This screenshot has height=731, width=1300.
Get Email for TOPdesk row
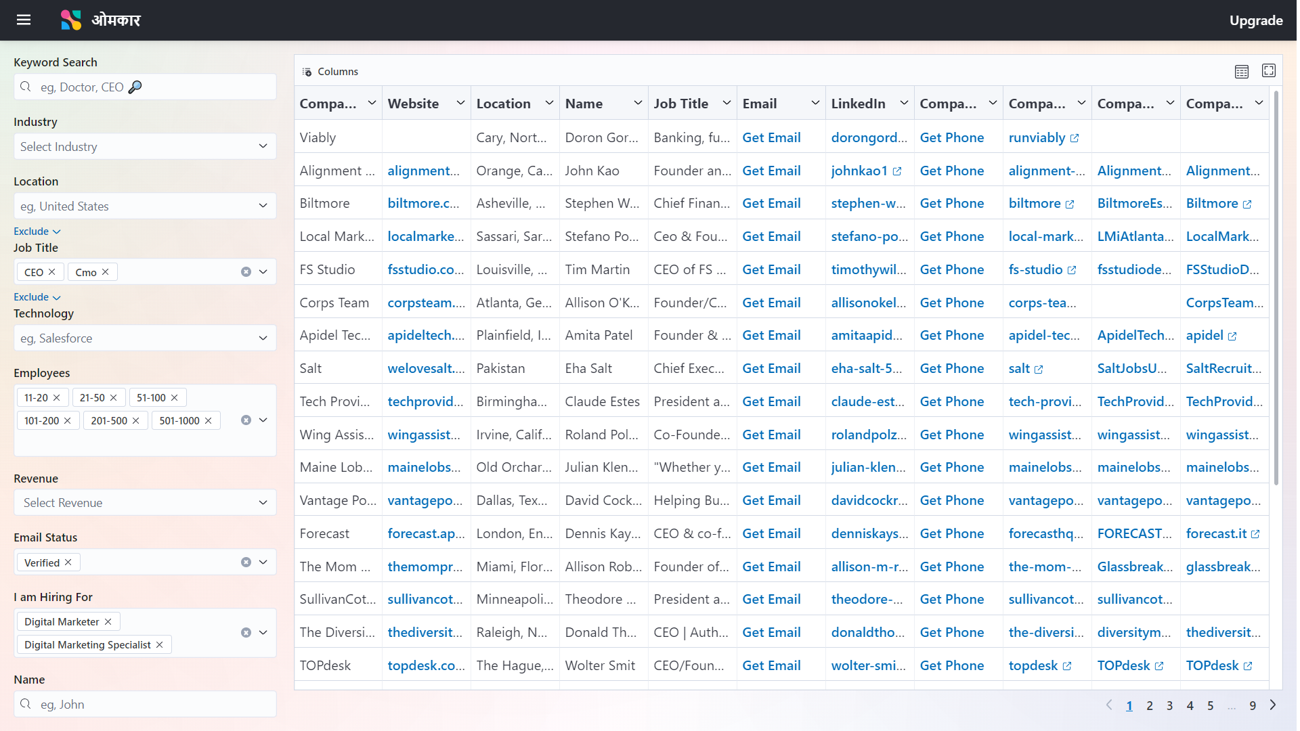click(771, 666)
